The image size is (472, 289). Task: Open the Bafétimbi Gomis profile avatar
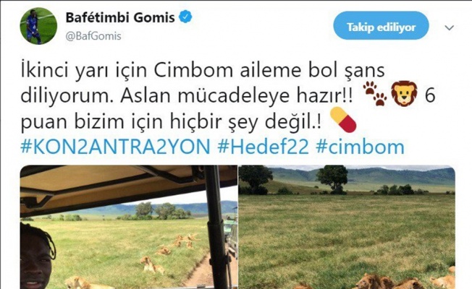pyautogui.click(x=38, y=26)
